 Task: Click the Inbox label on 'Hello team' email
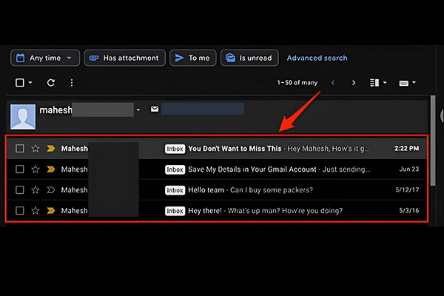click(x=175, y=190)
